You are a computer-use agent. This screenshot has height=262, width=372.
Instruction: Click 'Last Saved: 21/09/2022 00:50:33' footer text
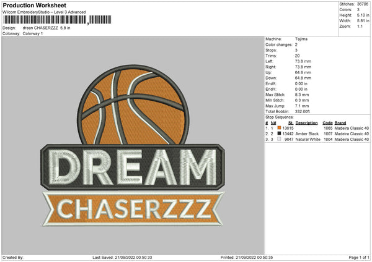point(122,258)
